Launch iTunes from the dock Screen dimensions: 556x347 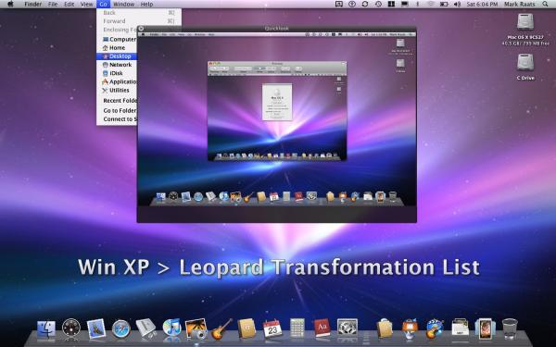171,328
